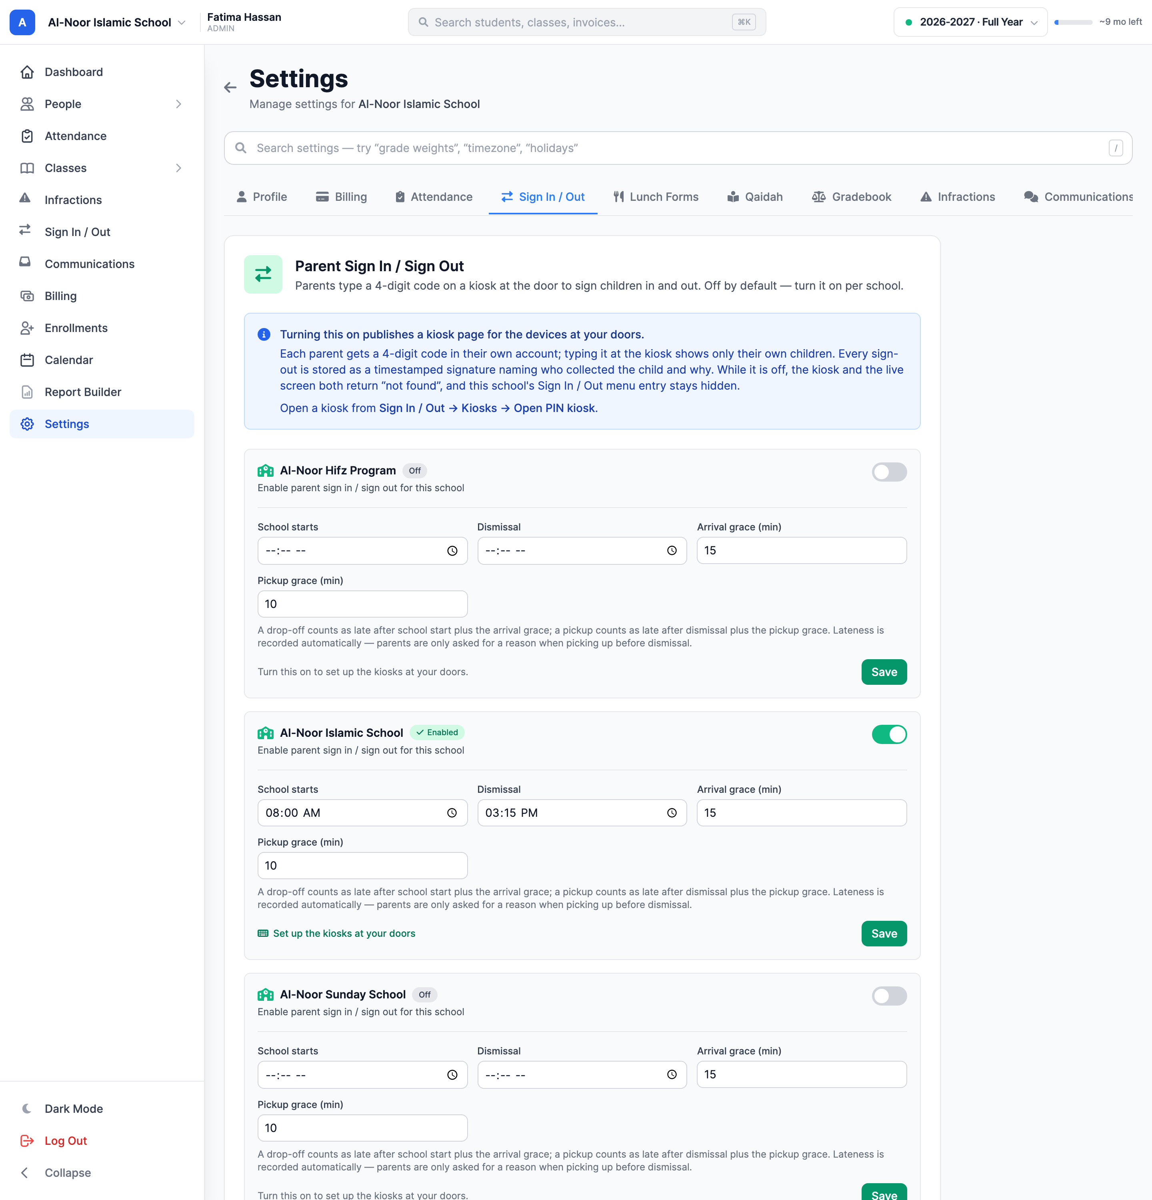
Task: Open the Calendar icon in sidebar
Action: pyautogui.click(x=27, y=360)
